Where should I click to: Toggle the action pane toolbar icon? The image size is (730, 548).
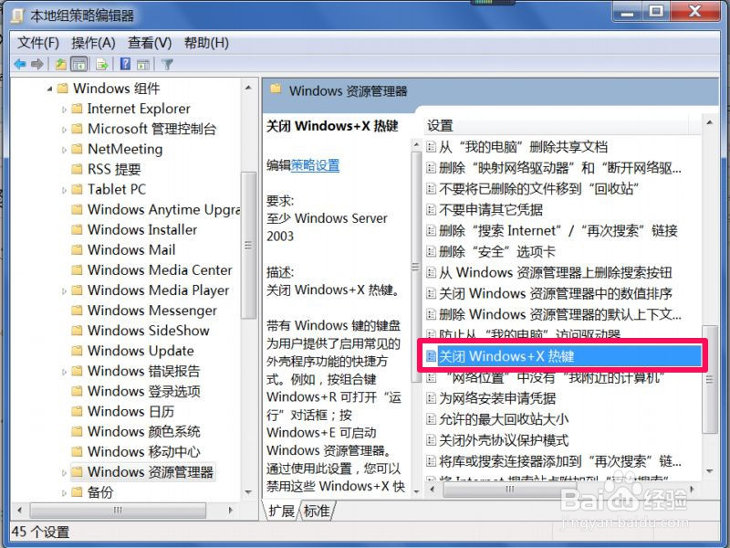(x=143, y=64)
